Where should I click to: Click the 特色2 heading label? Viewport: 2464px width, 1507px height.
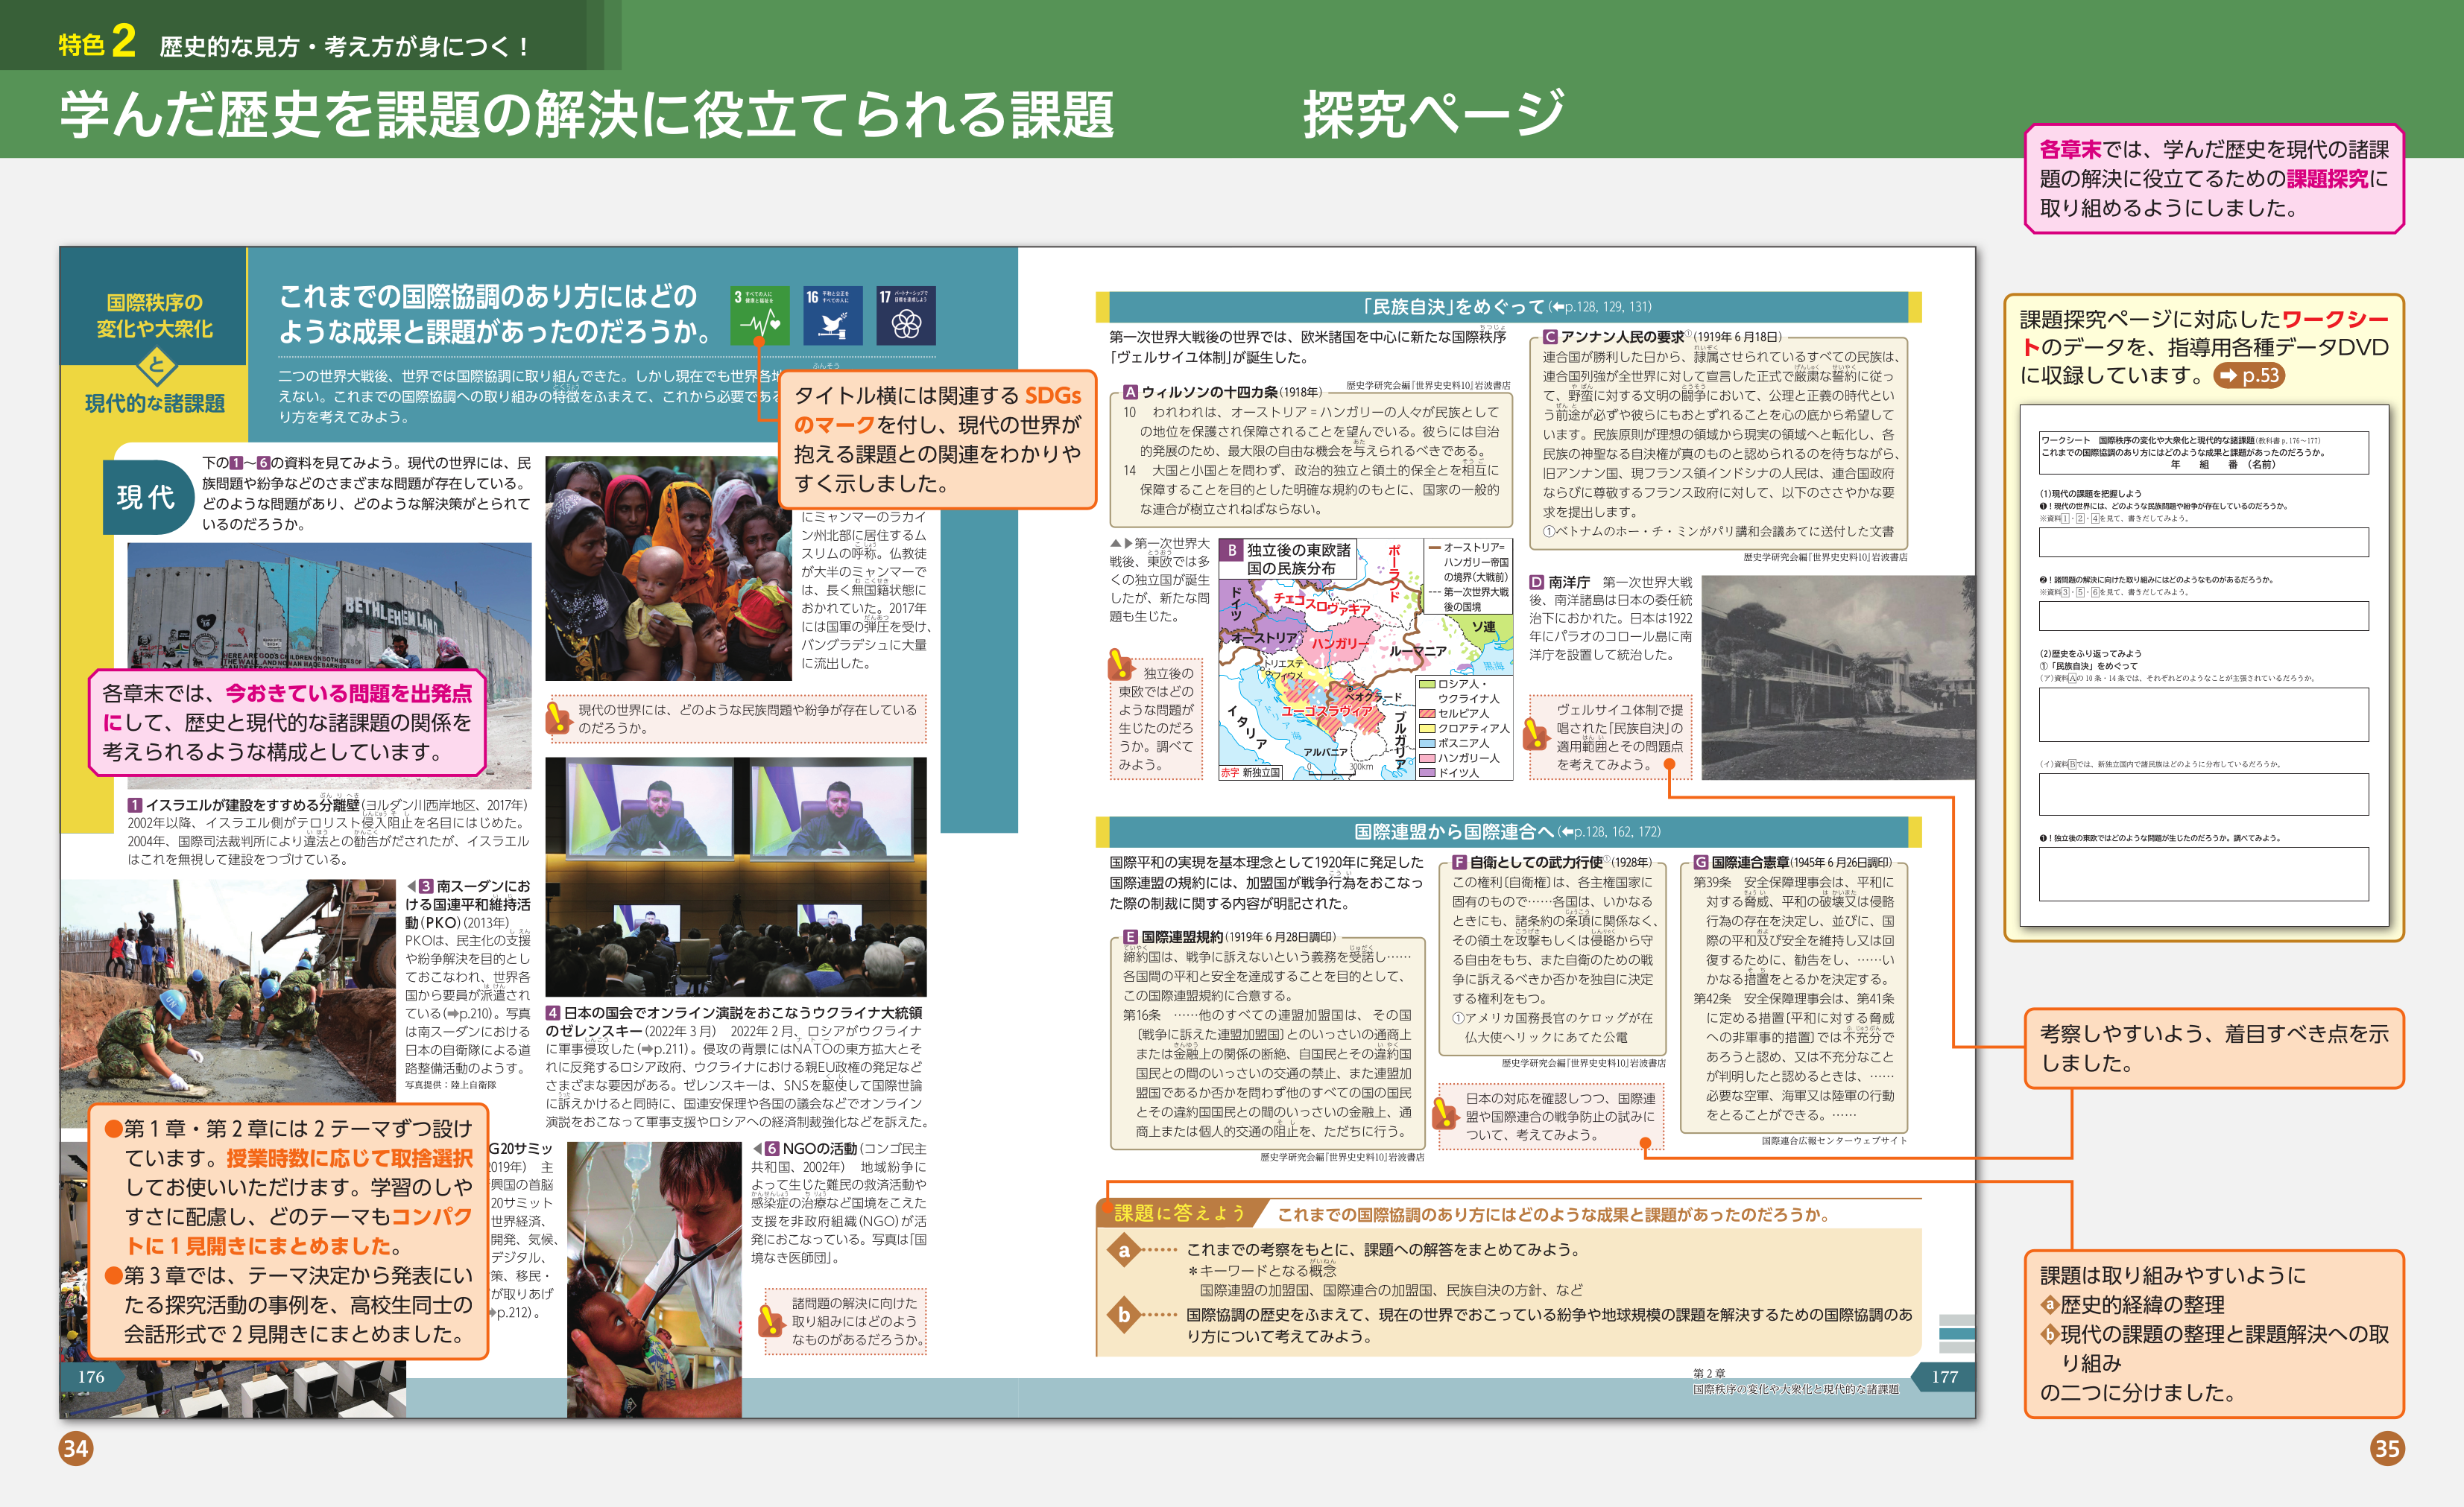point(97,43)
